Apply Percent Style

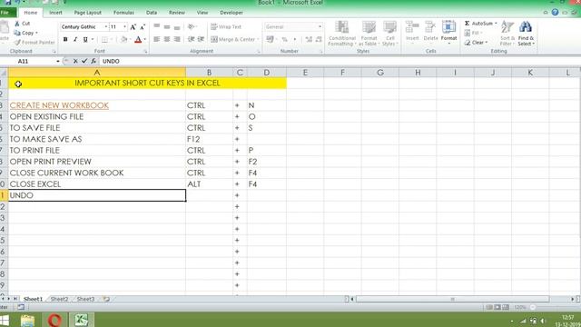[284, 39]
